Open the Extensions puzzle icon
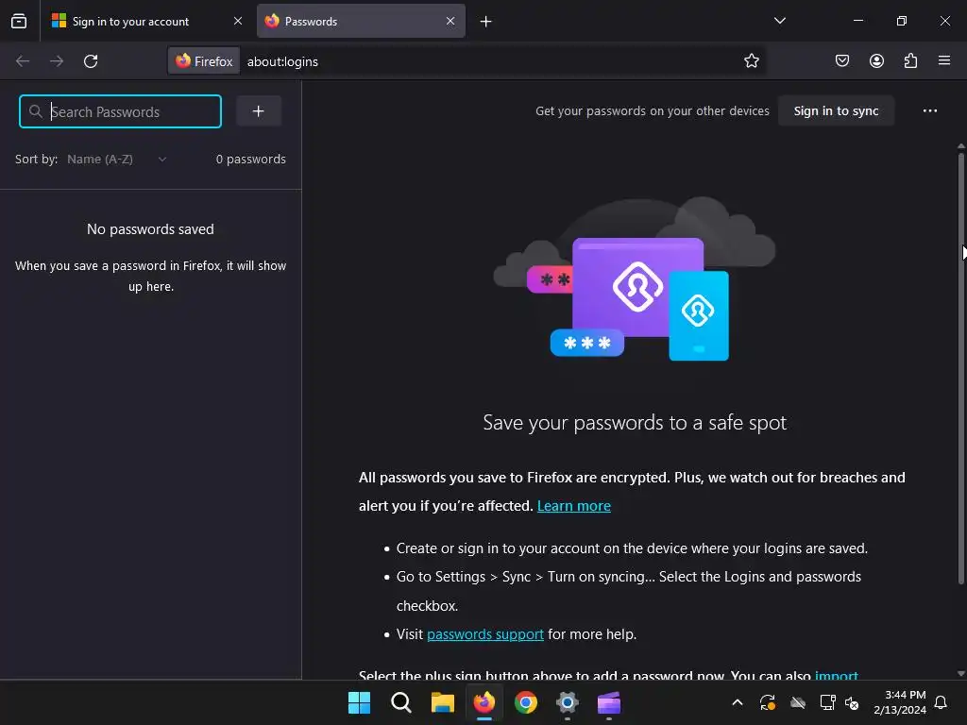The height and width of the screenshot is (725, 967). pos(910,60)
